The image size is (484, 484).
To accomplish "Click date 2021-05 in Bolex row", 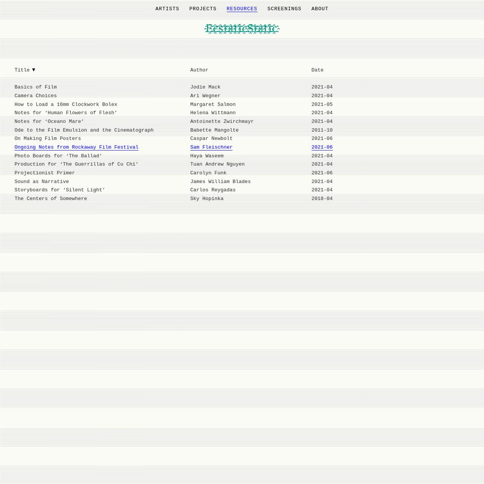I will coord(322,105).
